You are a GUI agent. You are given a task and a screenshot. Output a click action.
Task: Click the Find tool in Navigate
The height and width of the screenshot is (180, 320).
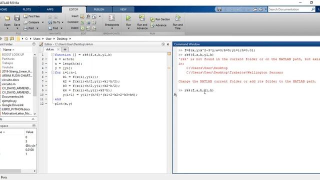coord(53,28)
